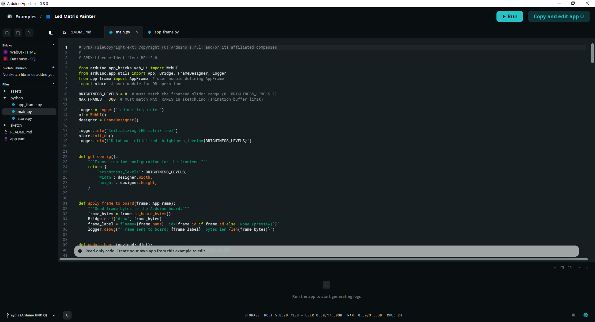595x322 pixels.
Task: Click the main.py tab Python icon
Action: tap(111, 32)
